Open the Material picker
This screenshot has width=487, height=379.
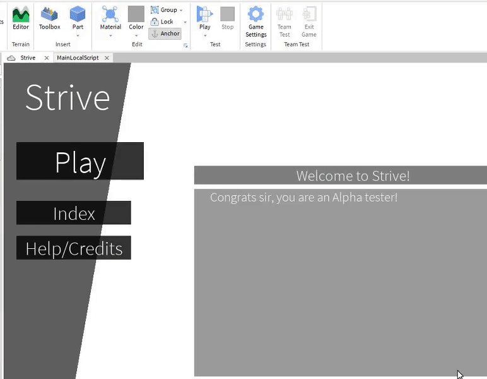[x=110, y=18]
